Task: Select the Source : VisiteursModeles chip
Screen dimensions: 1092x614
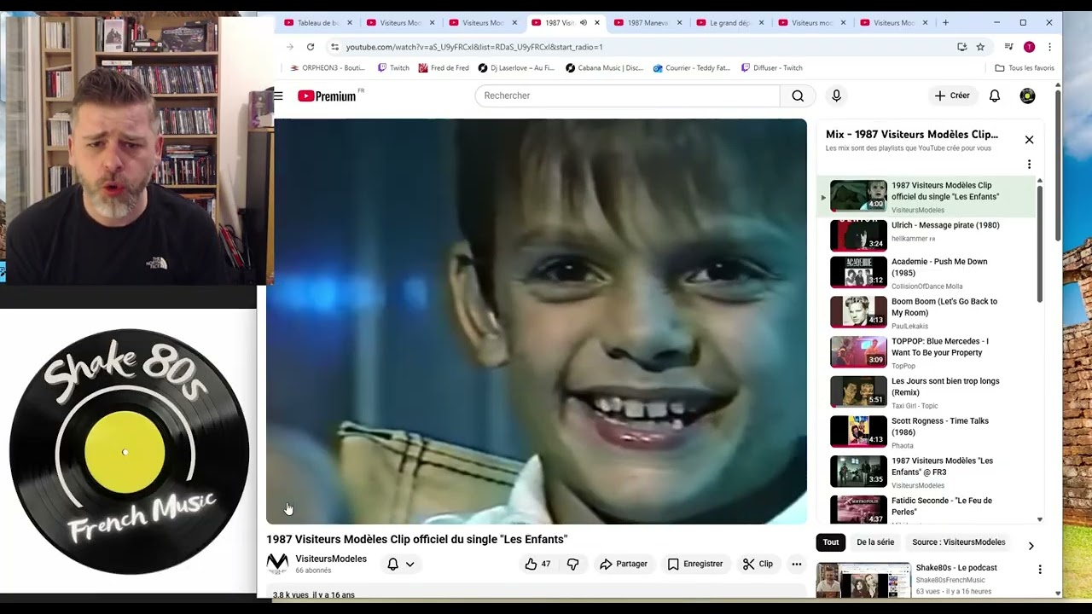Action: point(959,542)
